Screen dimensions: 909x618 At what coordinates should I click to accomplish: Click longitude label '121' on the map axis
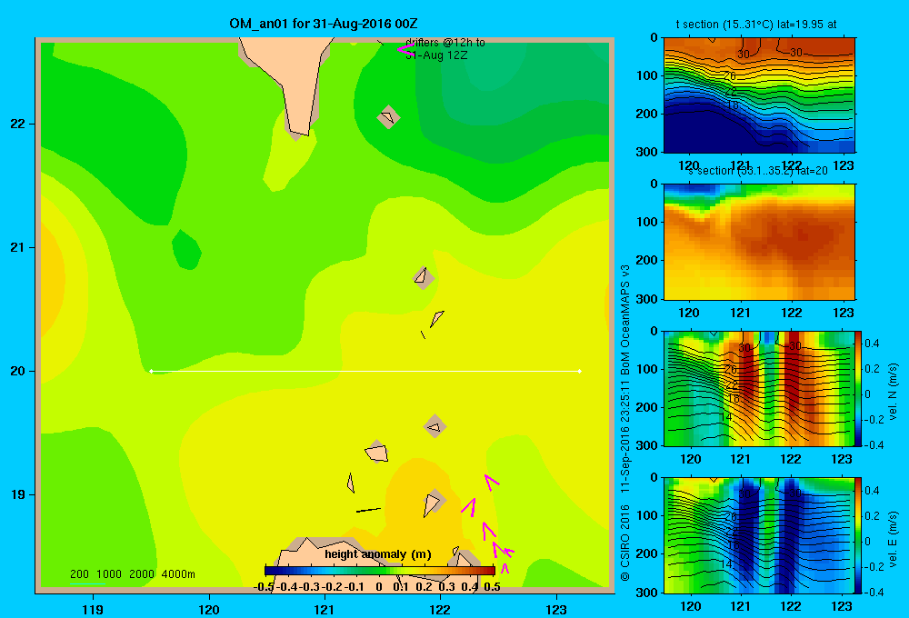coord(325,610)
